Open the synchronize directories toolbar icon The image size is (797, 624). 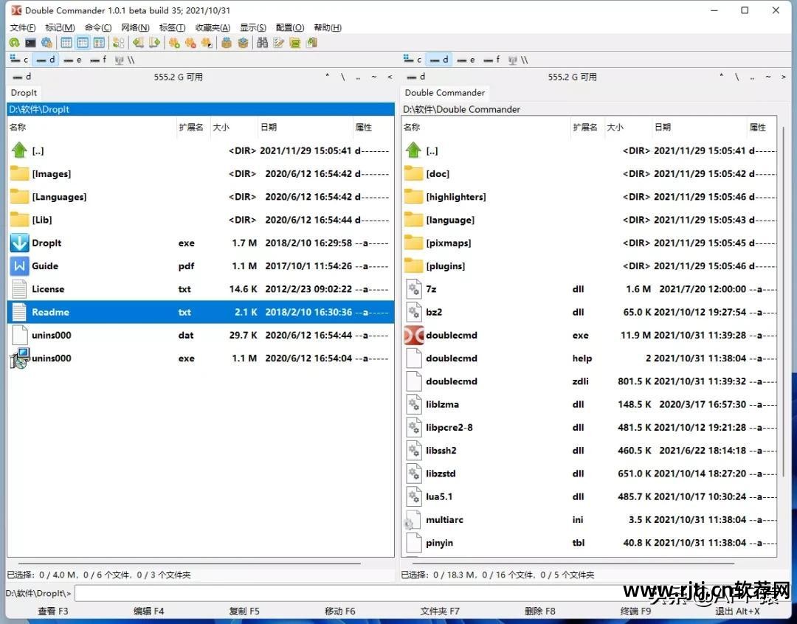(294, 43)
